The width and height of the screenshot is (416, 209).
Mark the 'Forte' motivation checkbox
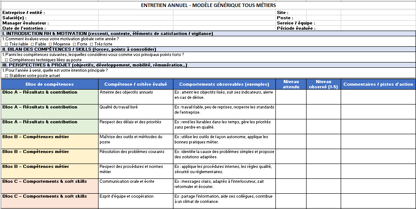(x=74, y=44)
